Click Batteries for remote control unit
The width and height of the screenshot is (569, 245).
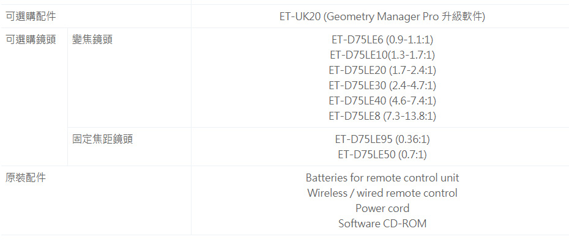[382, 178]
